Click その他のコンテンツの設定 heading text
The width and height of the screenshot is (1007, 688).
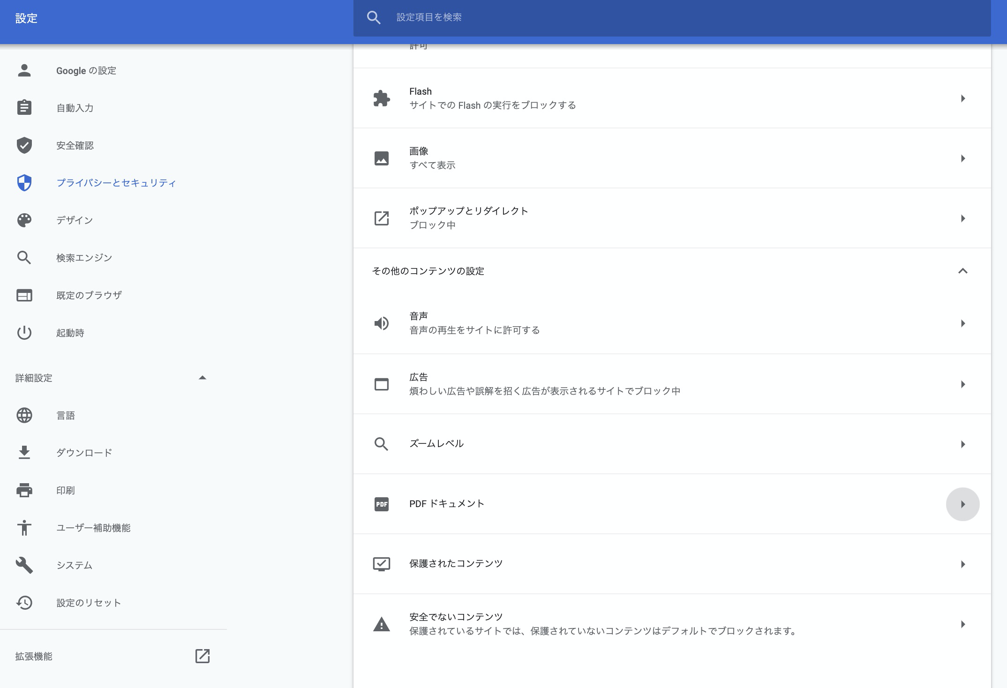tap(428, 271)
